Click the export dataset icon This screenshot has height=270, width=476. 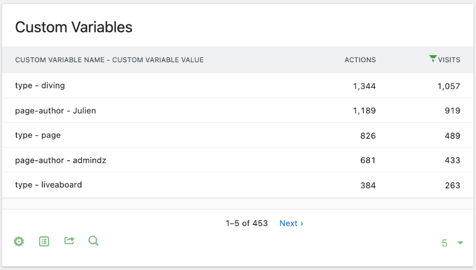point(69,240)
